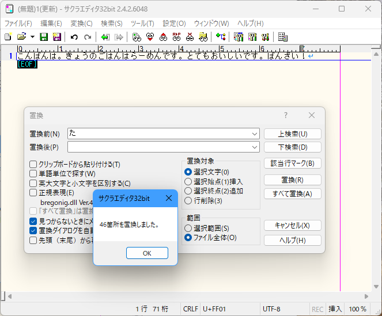
Task: Click the ヘルプ(H) dialog button
Action: pos(293,240)
